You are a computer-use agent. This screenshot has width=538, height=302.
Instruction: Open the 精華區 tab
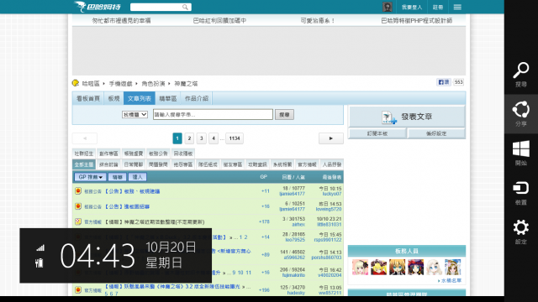pos(168,99)
